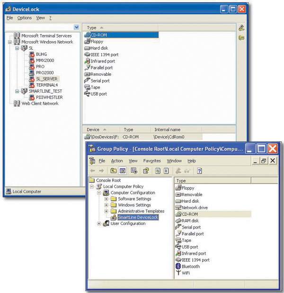Click Up one level toolbar icon
Screen dimensions: 284x293
click(114, 170)
